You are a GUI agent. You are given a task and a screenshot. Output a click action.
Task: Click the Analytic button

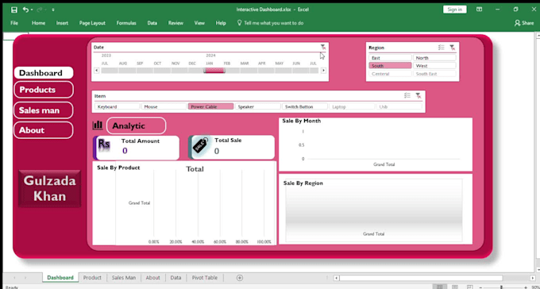(136, 125)
